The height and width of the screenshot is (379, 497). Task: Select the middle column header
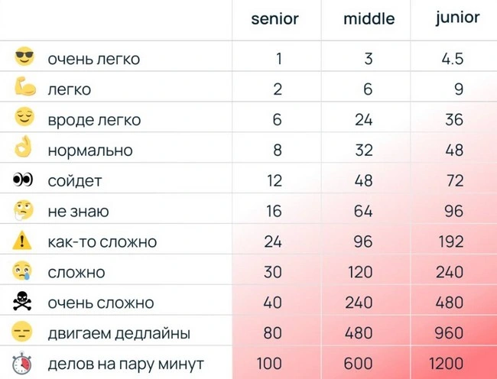click(x=369, y=19)
